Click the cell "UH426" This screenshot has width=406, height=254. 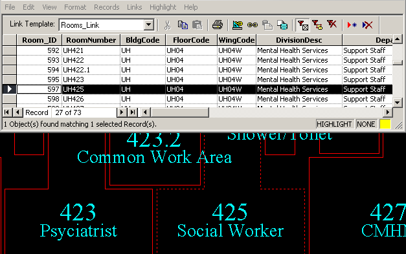tap(91, 99)
